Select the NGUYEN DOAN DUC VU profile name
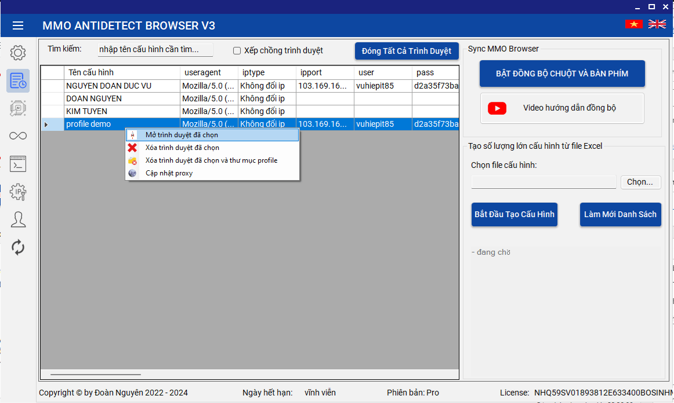Image resolution: width=674 pixels, height=403 pixels. (122, 86)
